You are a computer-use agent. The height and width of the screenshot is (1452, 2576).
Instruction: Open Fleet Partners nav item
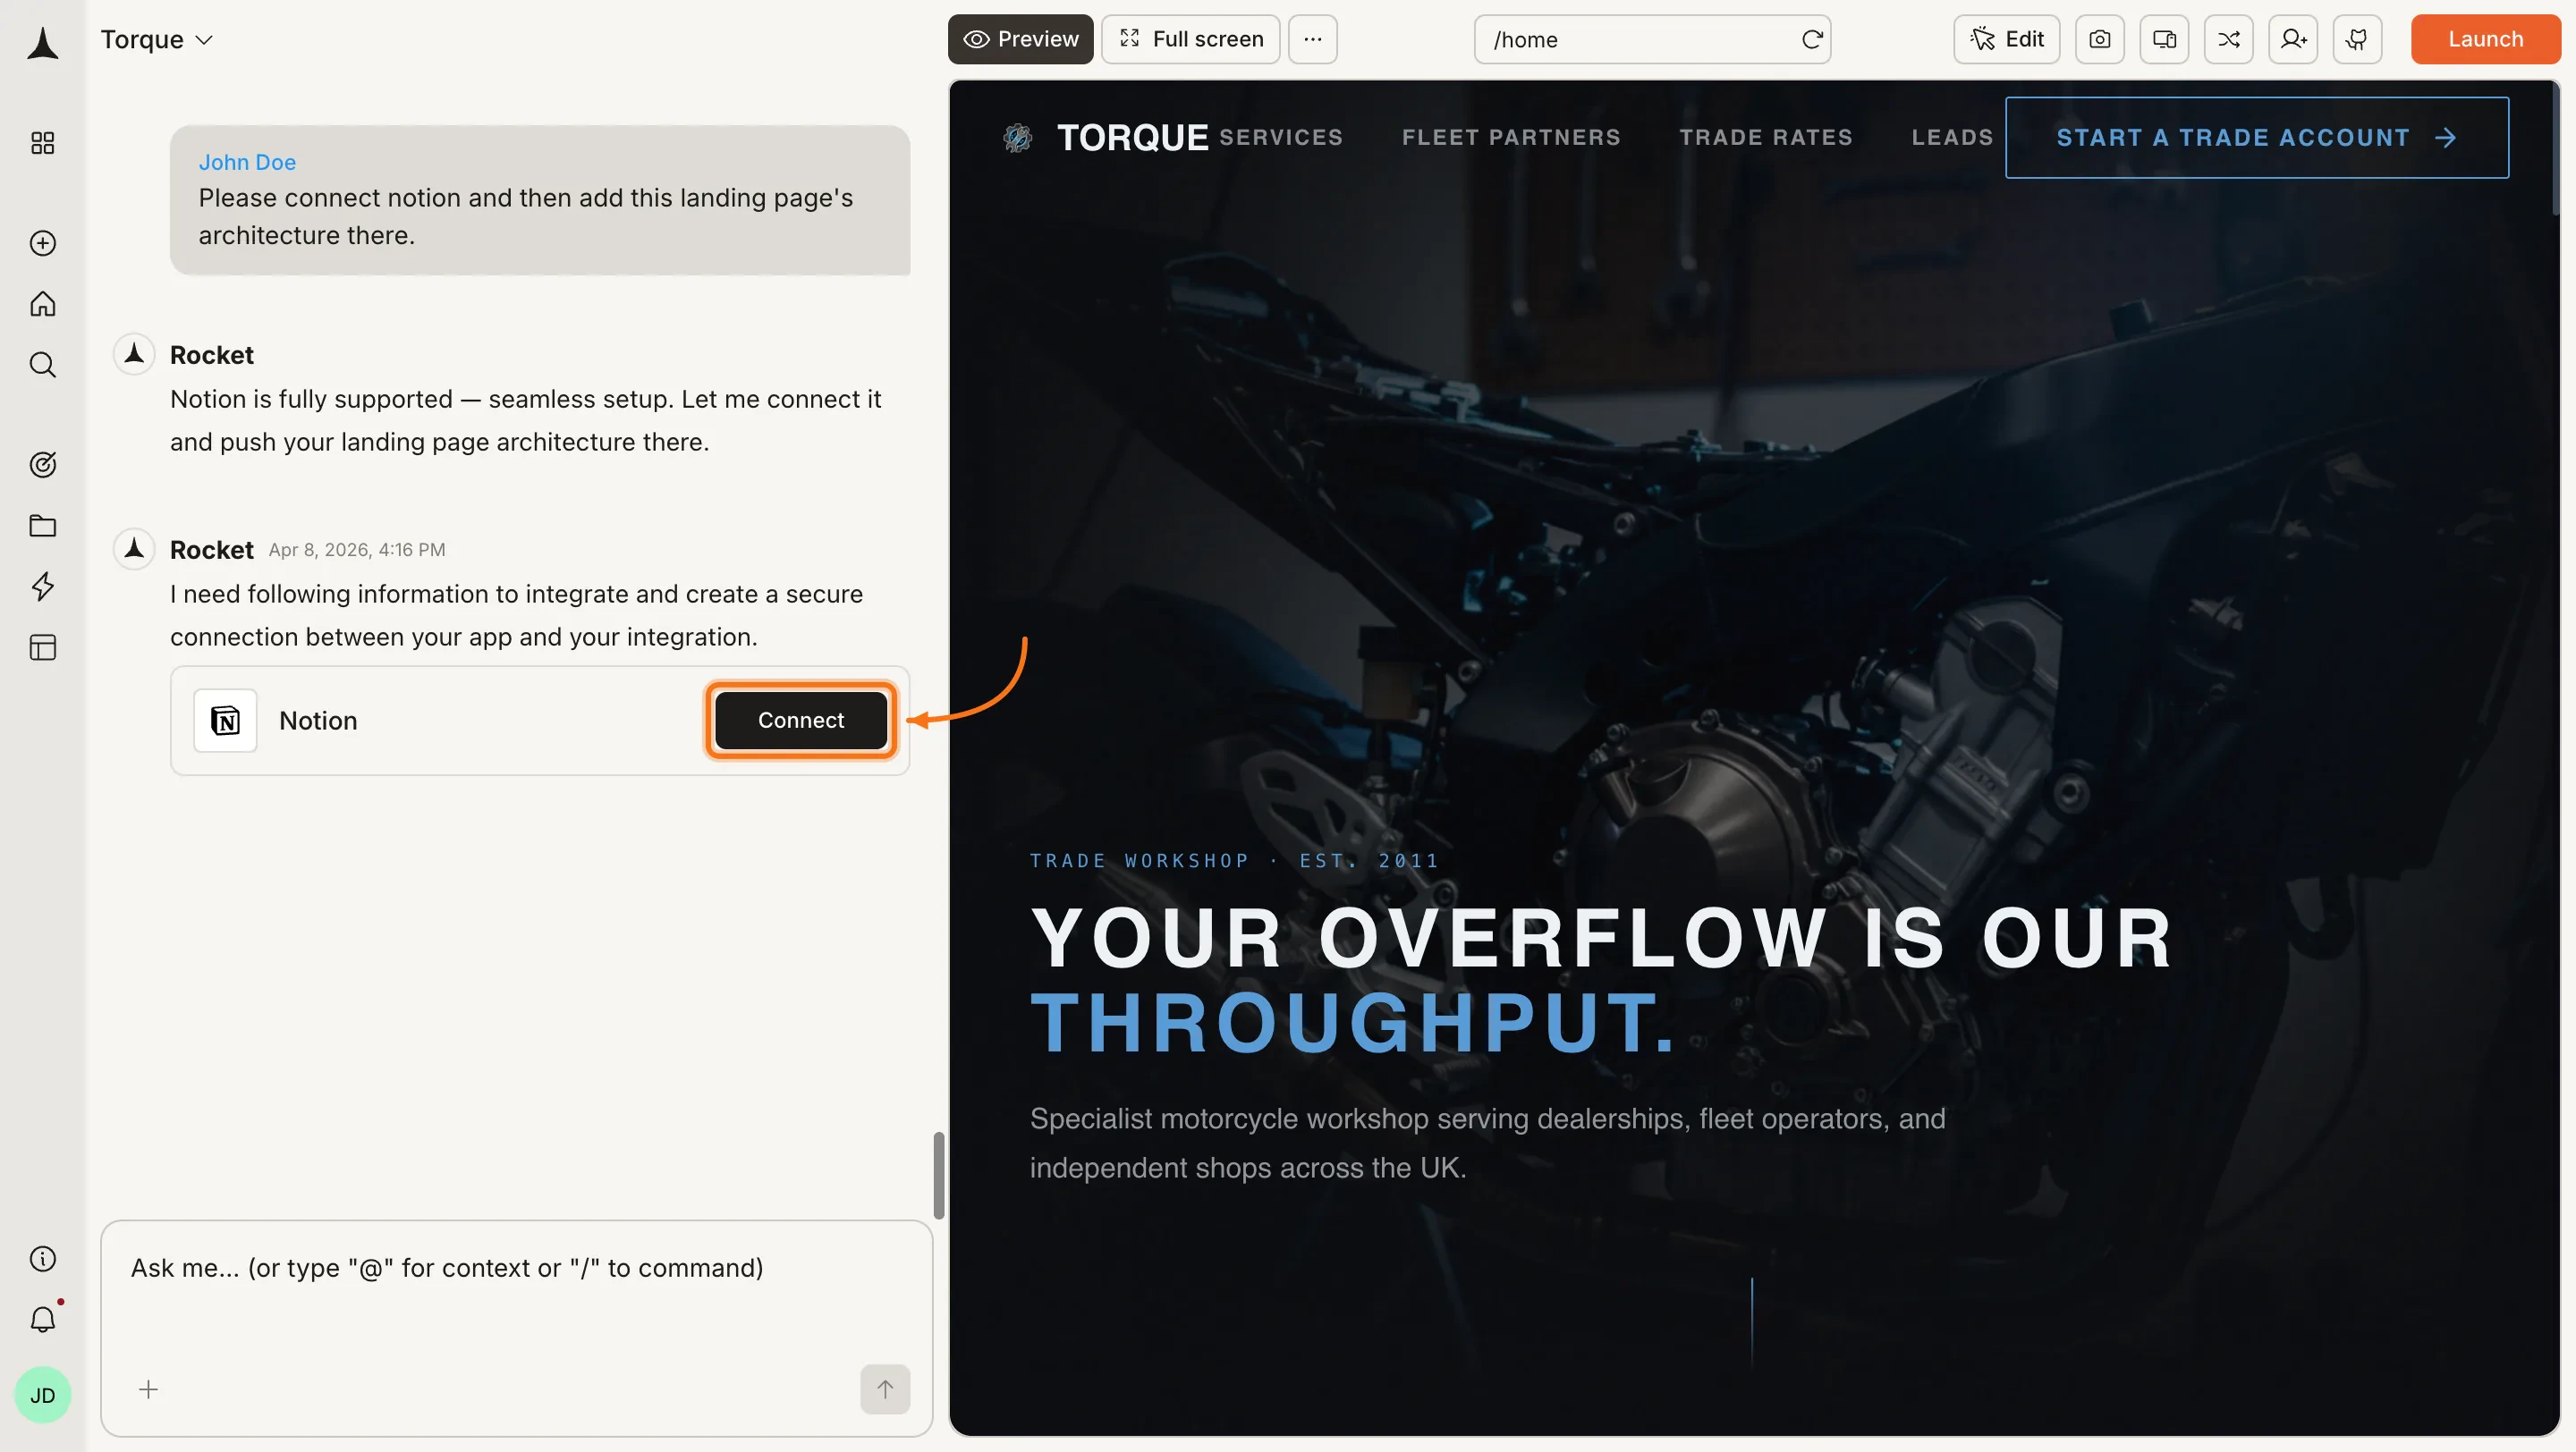coord(1510,137)
